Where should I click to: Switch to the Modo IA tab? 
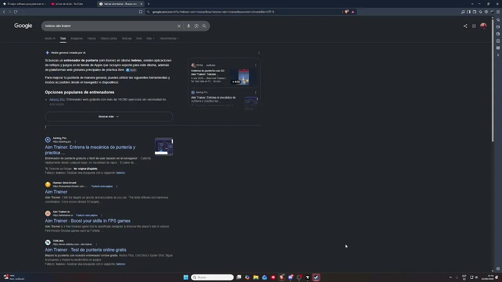50,38
